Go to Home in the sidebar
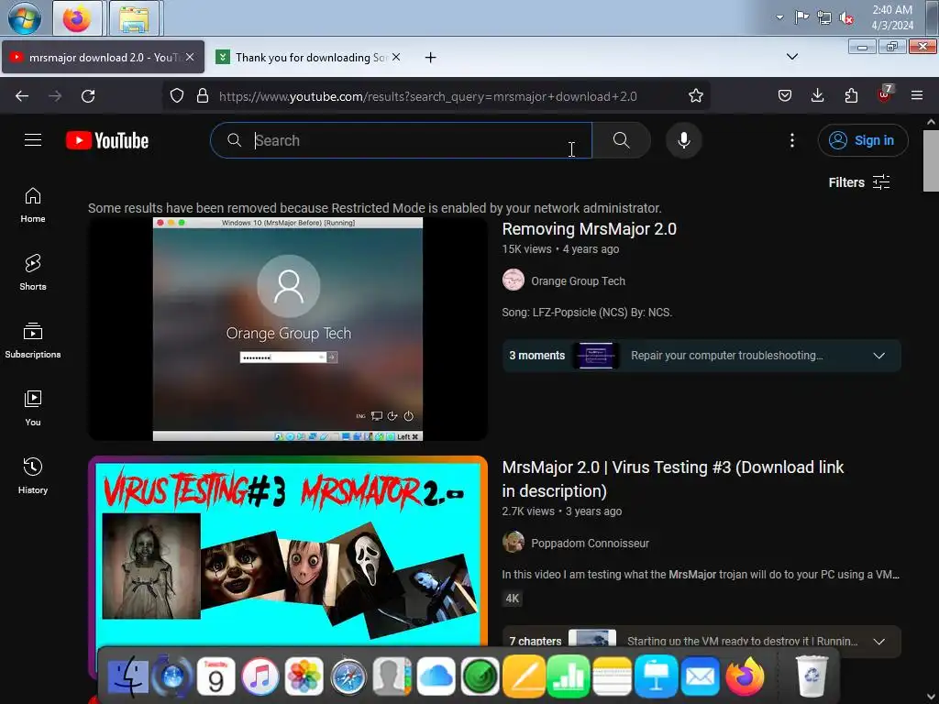The width and height of the screenshot is (939, 704). pyautogui.click(x=33, y=205)
